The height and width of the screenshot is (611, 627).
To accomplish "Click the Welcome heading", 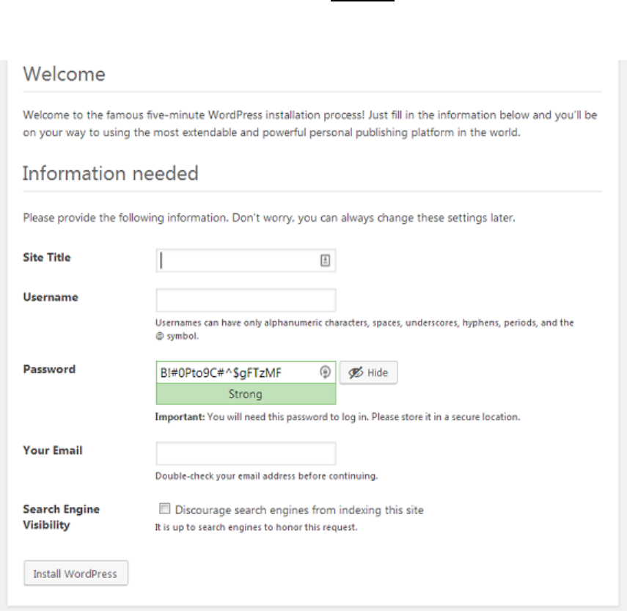I will tap(64, 74).
